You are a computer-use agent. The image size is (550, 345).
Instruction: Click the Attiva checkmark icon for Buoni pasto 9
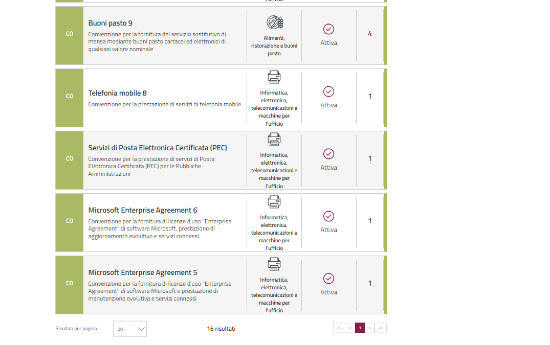click(328, 29)
